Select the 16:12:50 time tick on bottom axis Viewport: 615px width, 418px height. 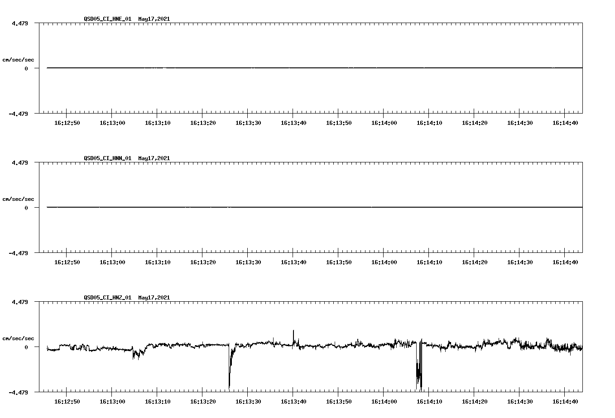pyautogui.click(x=67, y=400)
